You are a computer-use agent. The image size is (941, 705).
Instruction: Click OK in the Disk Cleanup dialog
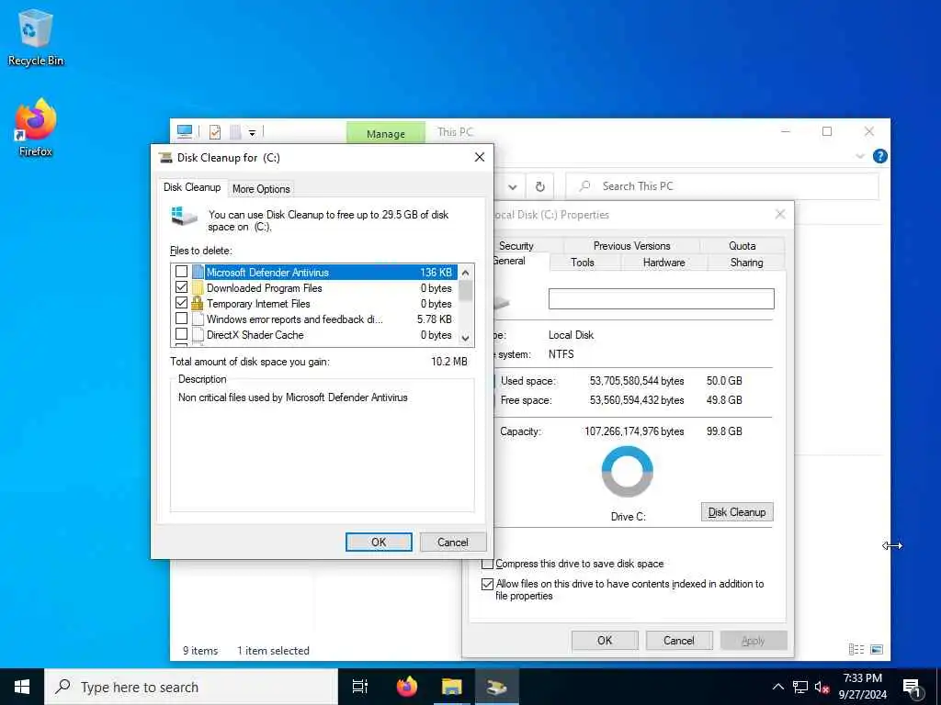tap(379, 542)
